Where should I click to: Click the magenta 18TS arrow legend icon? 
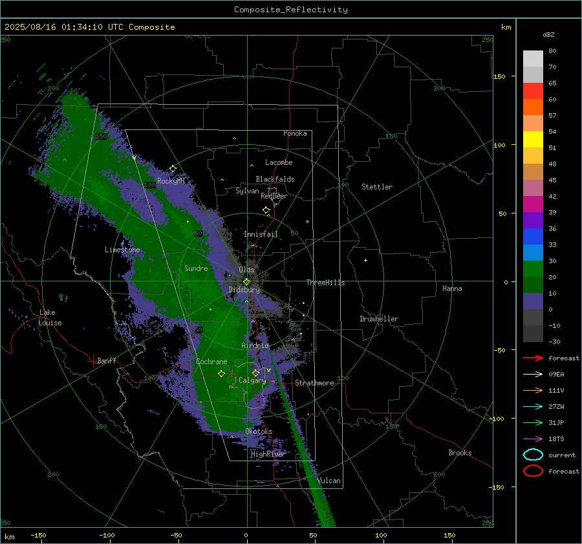(533, 439)
